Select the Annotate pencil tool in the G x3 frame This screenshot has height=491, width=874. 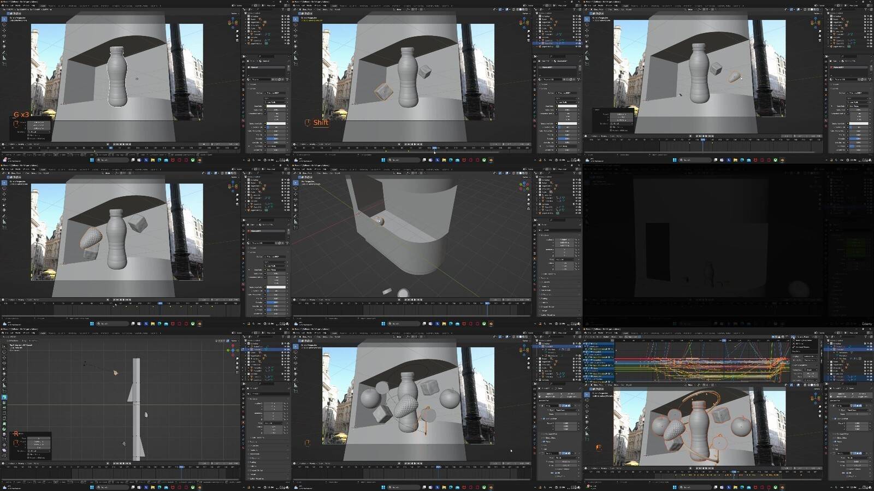point(4,52)
